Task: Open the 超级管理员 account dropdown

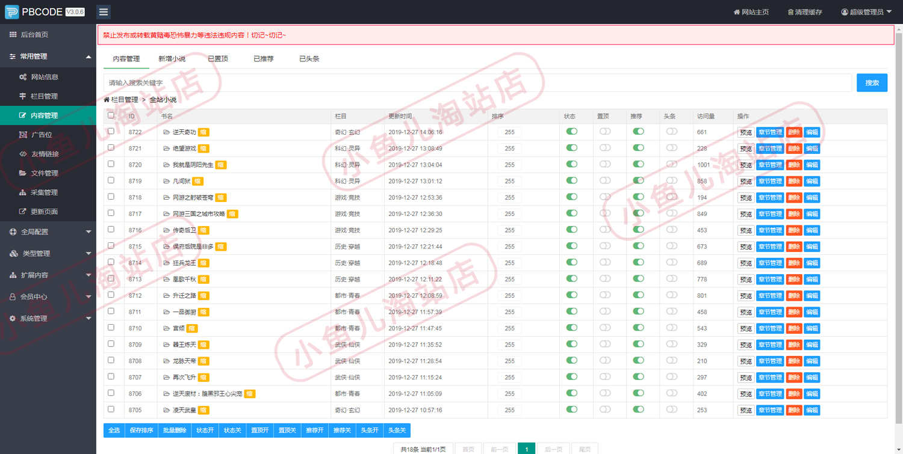Action: [866, 12]
